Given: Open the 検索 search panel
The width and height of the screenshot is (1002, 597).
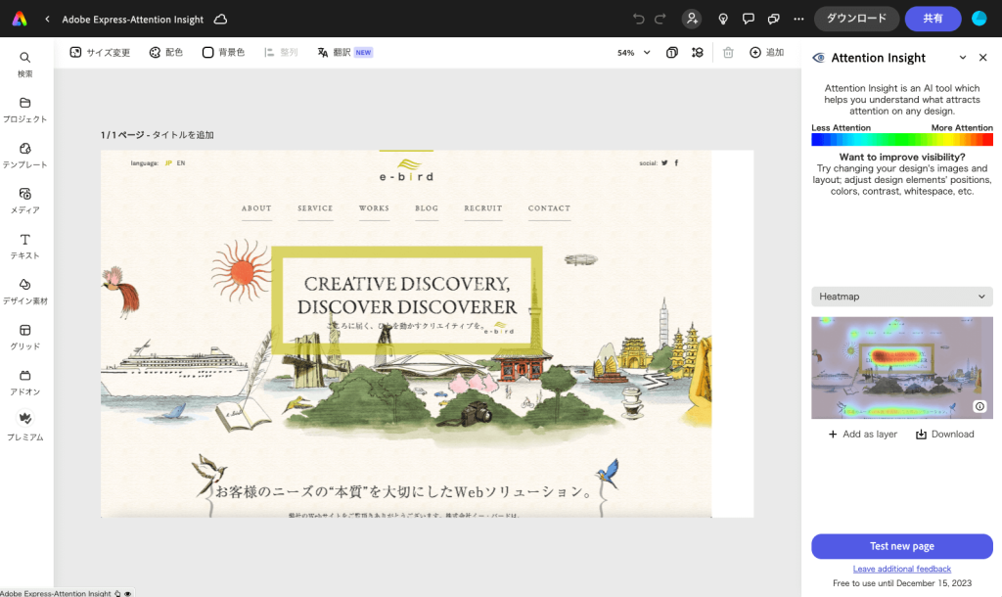Looking at the screenshot, I should (x=24, y=65).
